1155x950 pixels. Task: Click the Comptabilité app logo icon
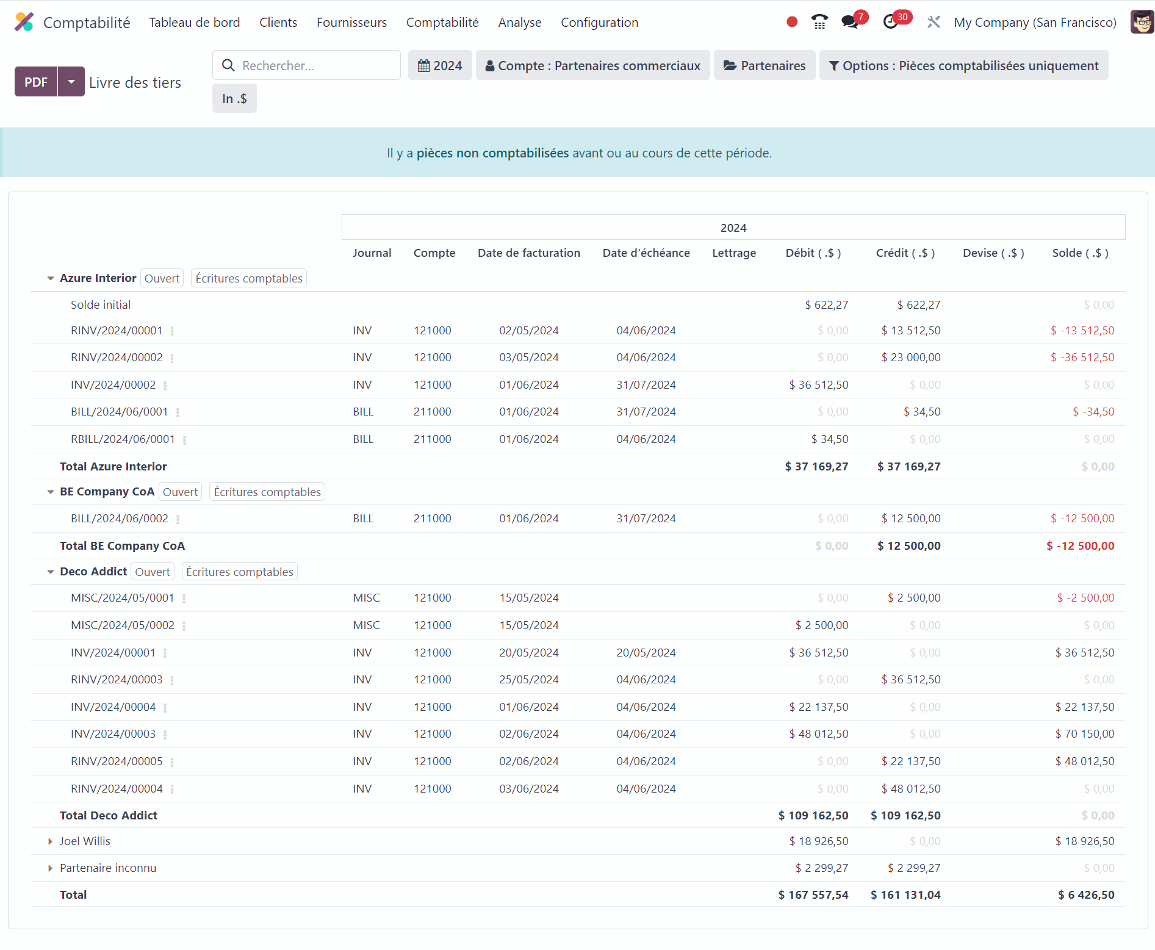point(24,23)
